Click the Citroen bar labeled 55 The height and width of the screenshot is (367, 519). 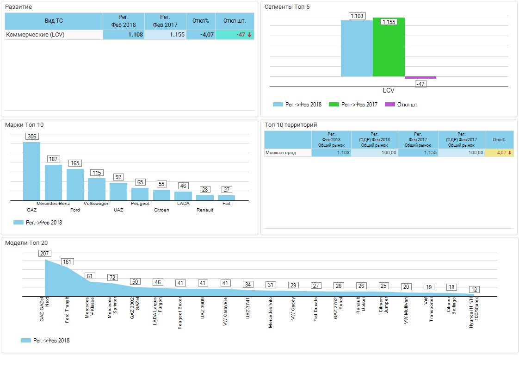[161, 195]
